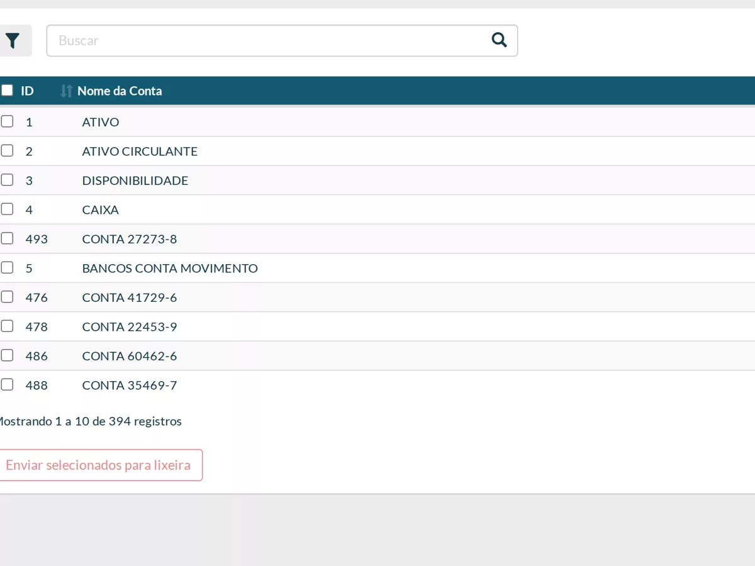Check the box for ATIVO row
755x566 pixels.
coord(7,121)
